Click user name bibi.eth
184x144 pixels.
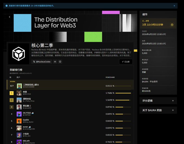click(x=26, y=141)
